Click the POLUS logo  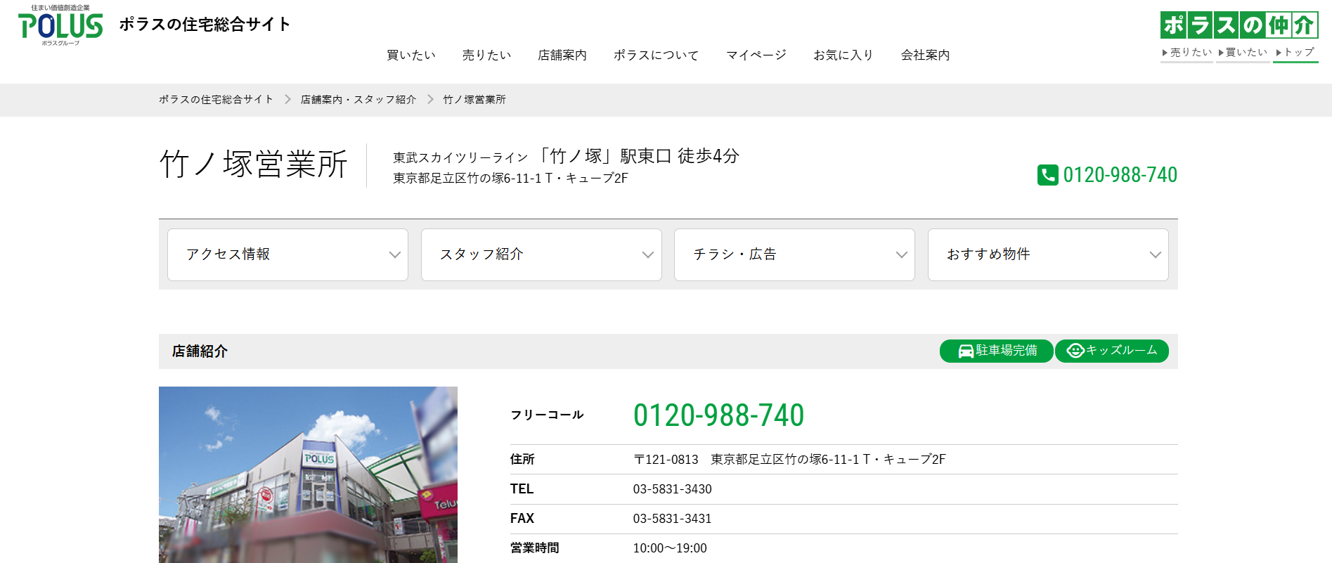(x=60, y=26)
